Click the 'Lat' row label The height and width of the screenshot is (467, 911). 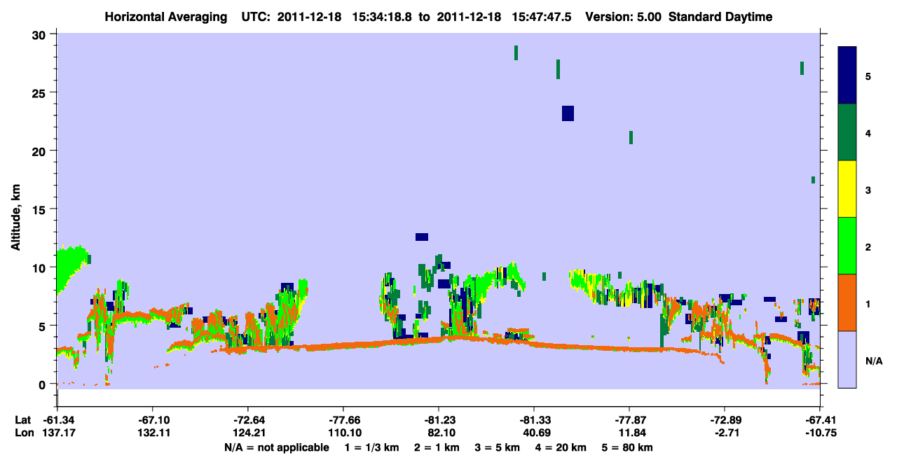(22, 420)
